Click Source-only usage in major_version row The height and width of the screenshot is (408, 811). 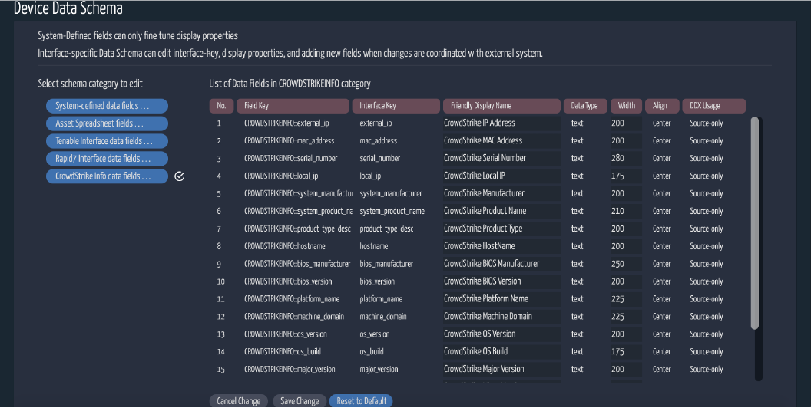coord(706,369)
